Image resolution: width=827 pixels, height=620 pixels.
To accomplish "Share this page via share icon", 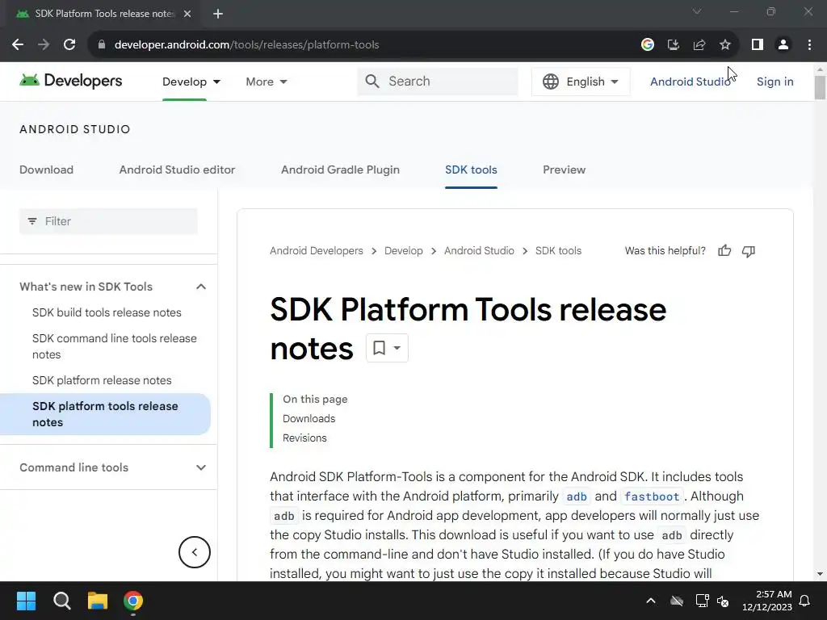I will tap(699, 44).
